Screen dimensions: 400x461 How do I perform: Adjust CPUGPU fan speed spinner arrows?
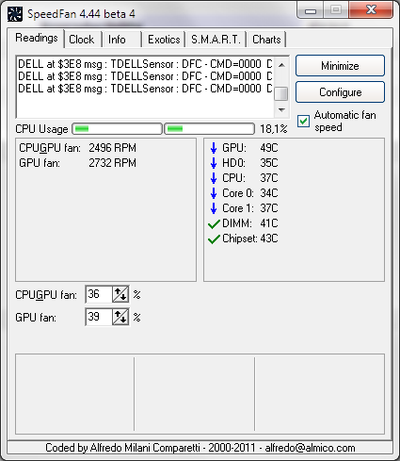point(120,294)
